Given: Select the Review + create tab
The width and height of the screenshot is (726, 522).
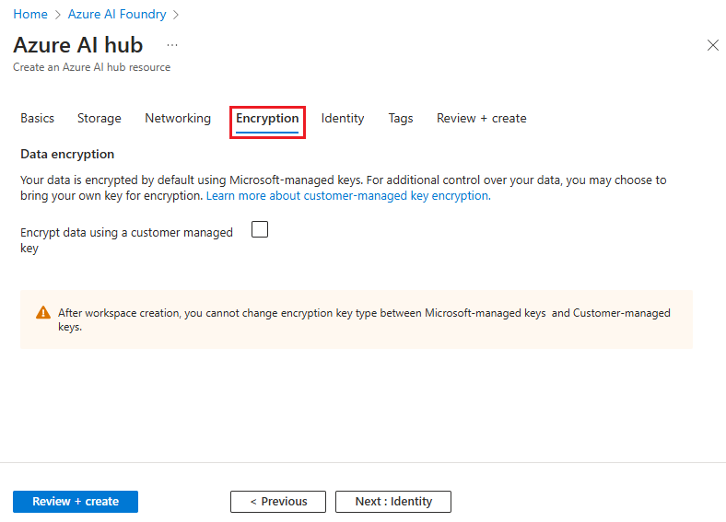Looking at the screenshot, I should click(x=482, y=118).
